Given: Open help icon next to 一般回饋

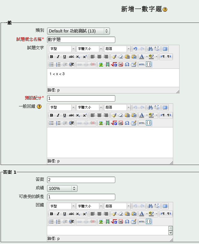Looking at the screenshot, I should tap(39, 106).
